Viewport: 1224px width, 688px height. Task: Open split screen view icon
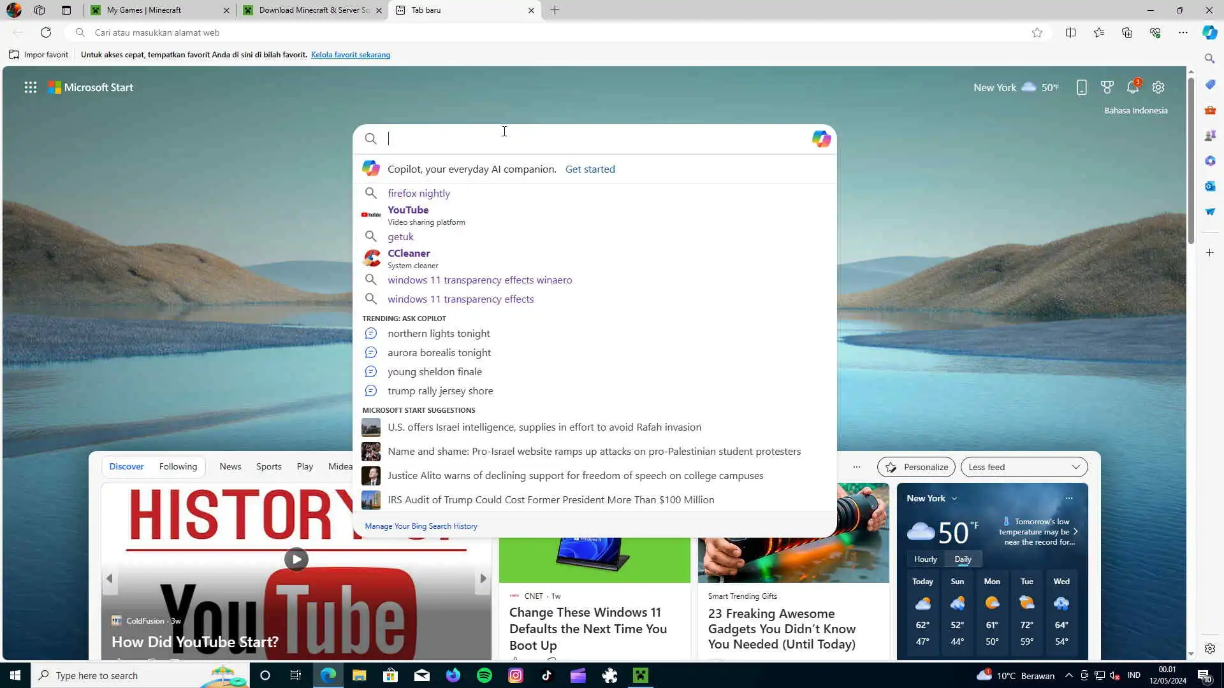point(1070,32)
